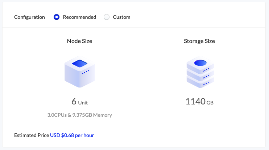The image size is (269, 150).
Task: Click the "Custom" option label
Action: pyautogui.click(x=121, y=17)
